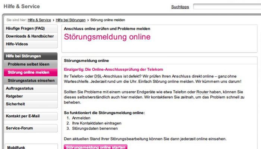Open Auftragsstatus sidebar item

tap(31, 89)
